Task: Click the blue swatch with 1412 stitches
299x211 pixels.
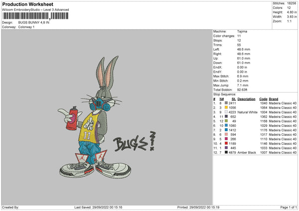Action: click(226, 130)
